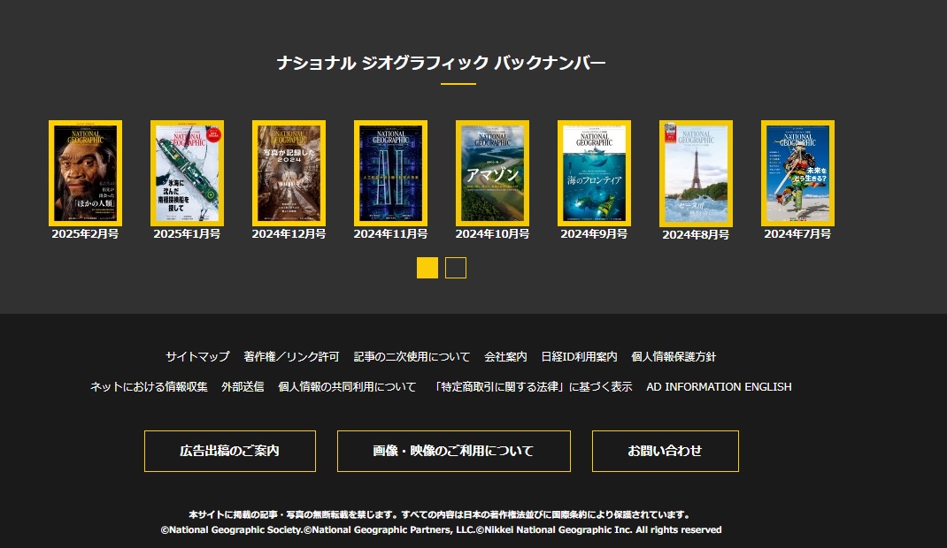
Task: Click the ©National Geographic Society copyright line
Action: (x=441, y=530)
